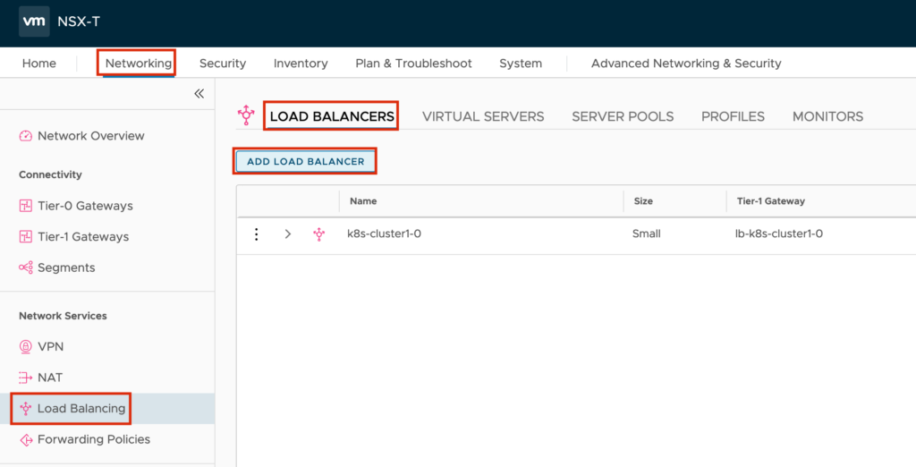Click the Network Overview gauge icon

tap(25, 136)
